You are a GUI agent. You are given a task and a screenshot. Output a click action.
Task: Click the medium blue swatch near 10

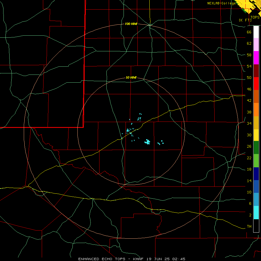pos(256,186)
